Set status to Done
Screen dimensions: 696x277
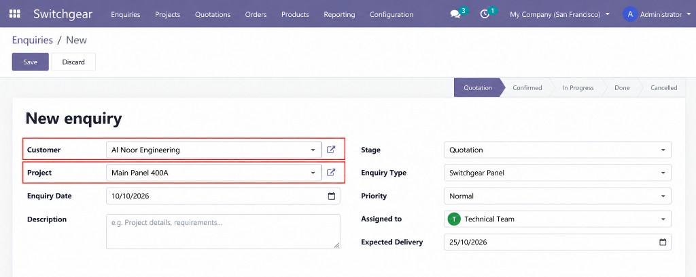(622, 87)
